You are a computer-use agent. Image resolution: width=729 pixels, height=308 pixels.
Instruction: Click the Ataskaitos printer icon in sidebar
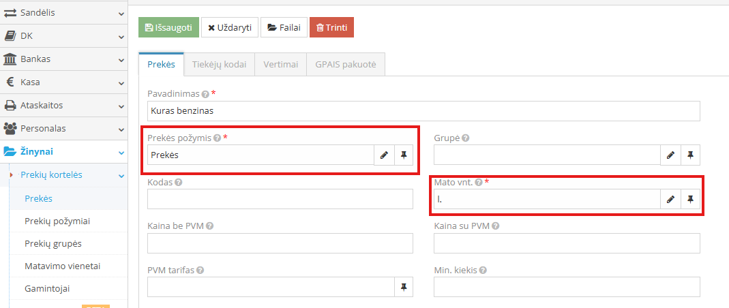pyautogui.click(x=10, y=106)
